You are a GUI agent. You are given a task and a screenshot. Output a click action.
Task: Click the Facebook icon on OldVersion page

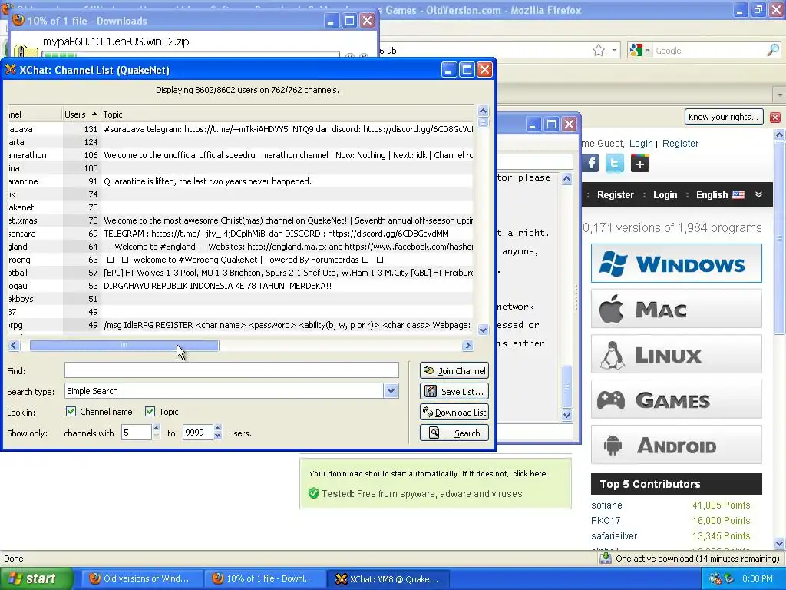[591, 163]
